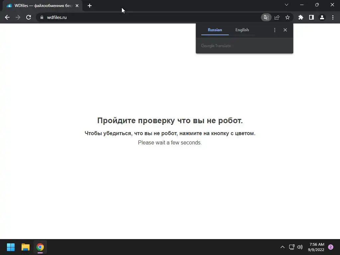Open the volume speaker icon
The height and width of the screenshot is (255, 340).
[x=300, y=247]
